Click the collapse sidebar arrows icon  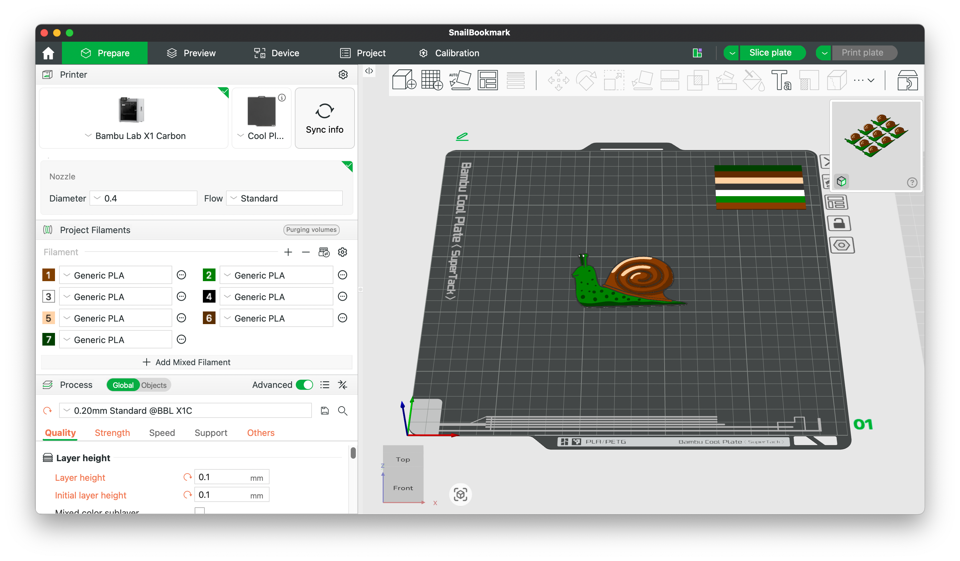click(369, 71)
